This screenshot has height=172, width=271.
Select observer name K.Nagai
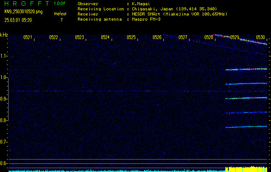(141, 4)
